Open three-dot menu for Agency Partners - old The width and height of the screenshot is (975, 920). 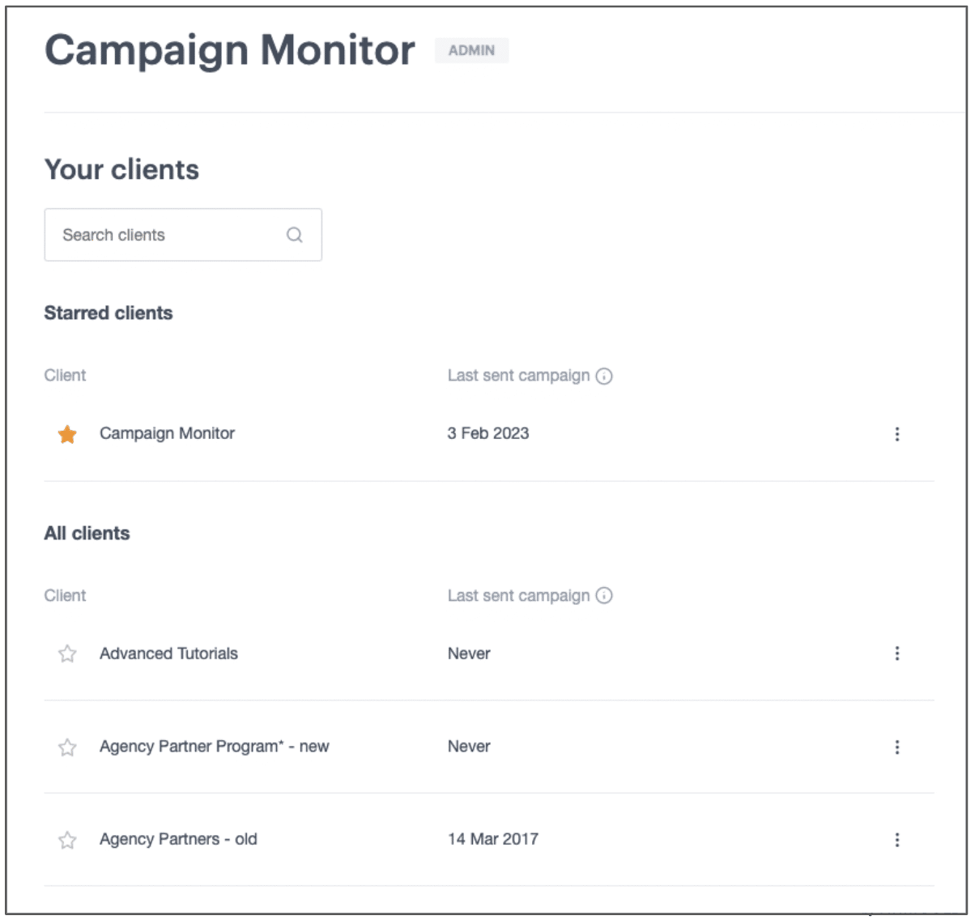(896, 840)
